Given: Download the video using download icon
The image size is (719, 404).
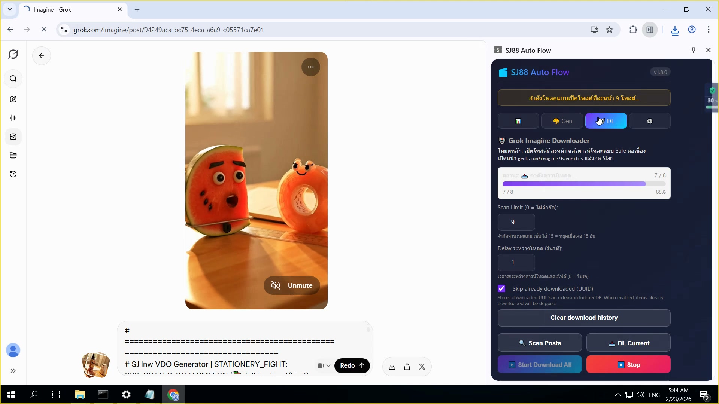Looking at the screenshot, I should pyautogui.click(x=392, y=367).
